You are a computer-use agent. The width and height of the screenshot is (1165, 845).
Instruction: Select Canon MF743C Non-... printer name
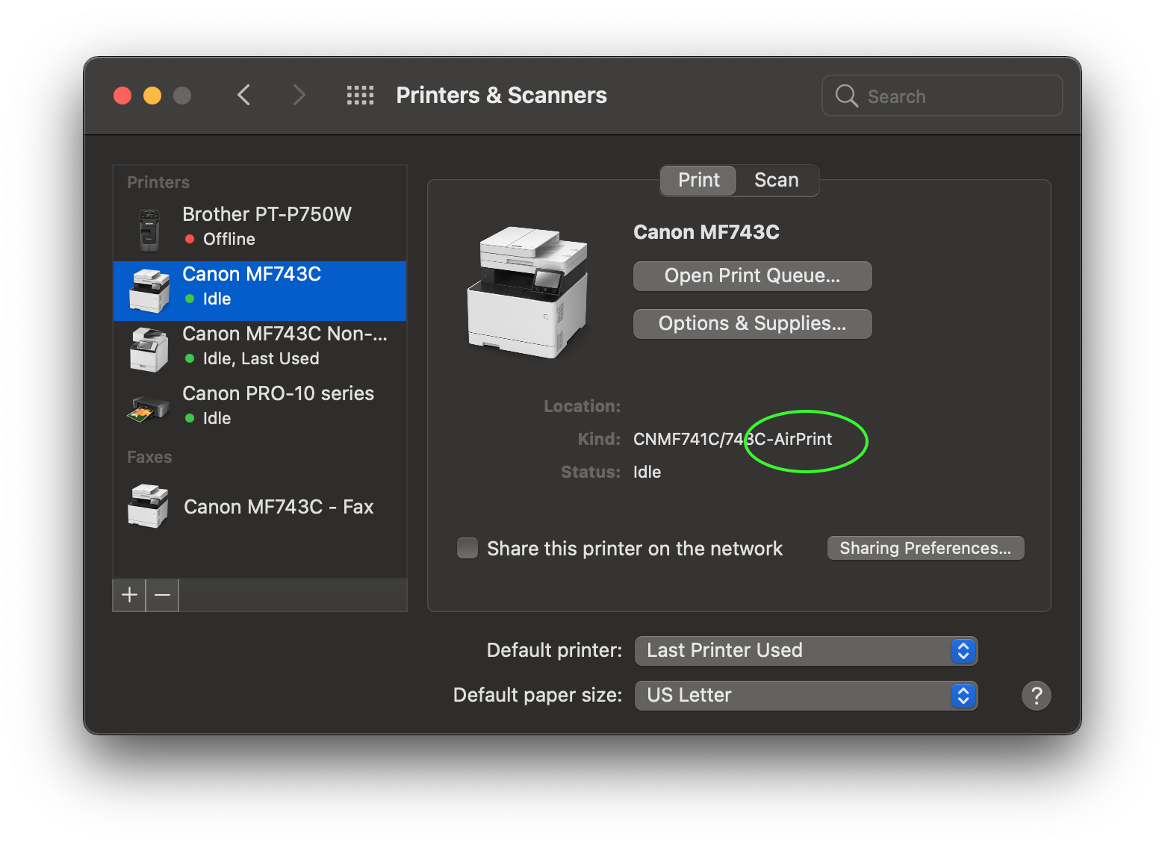point(285,334)
